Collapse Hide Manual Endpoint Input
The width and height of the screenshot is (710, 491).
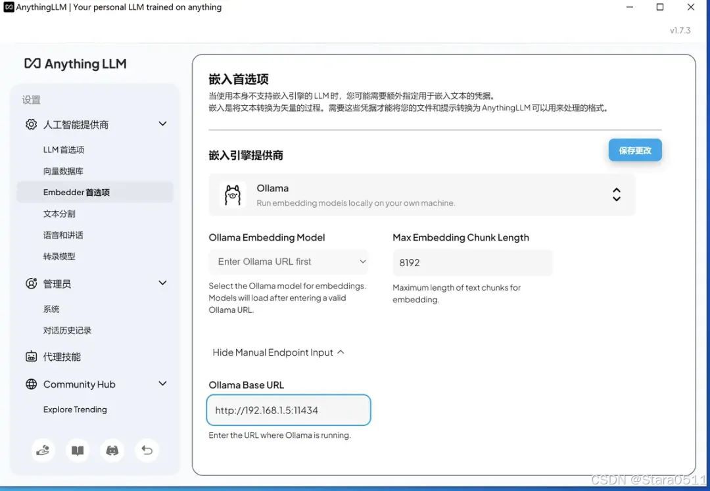pyautogui.click(x=279, y=352)
